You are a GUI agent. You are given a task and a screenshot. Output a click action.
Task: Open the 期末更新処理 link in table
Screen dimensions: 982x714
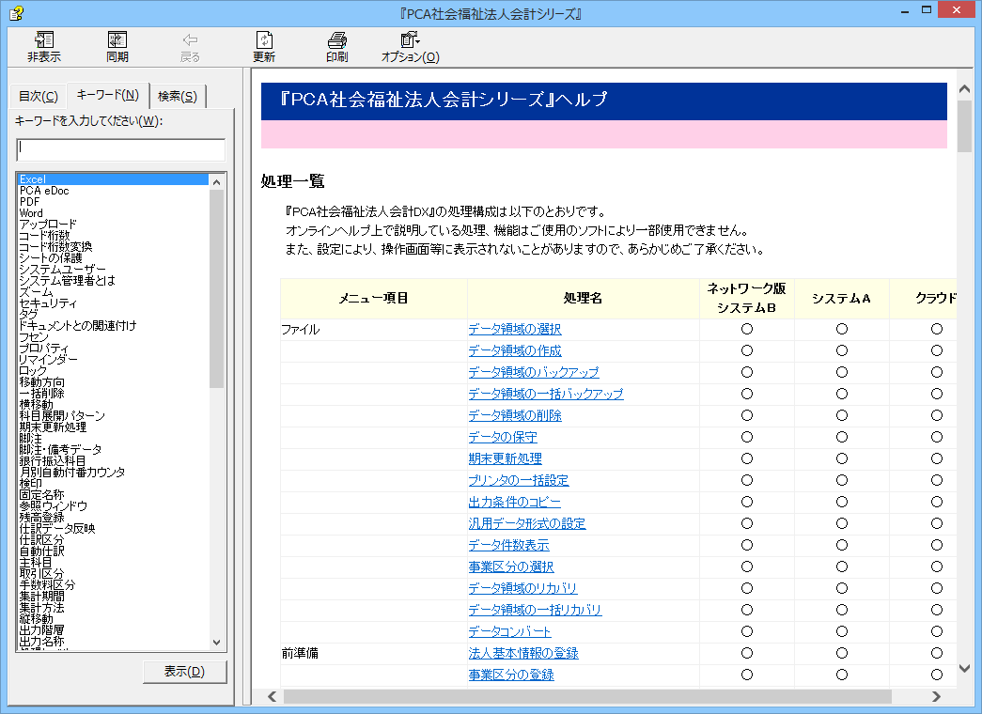505,459
